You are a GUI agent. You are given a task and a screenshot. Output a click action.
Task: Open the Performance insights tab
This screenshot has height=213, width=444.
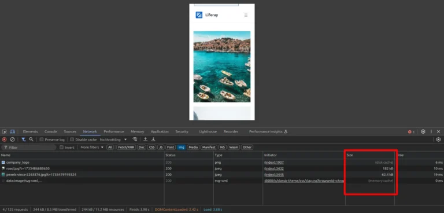[x=268, y=131]
